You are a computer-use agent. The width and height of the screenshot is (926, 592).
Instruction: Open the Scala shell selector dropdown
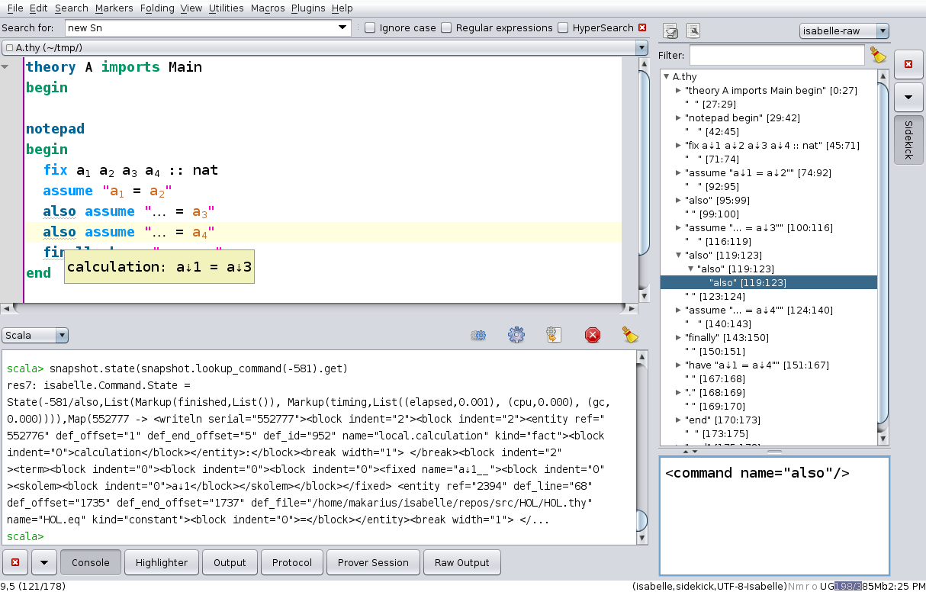62,335
